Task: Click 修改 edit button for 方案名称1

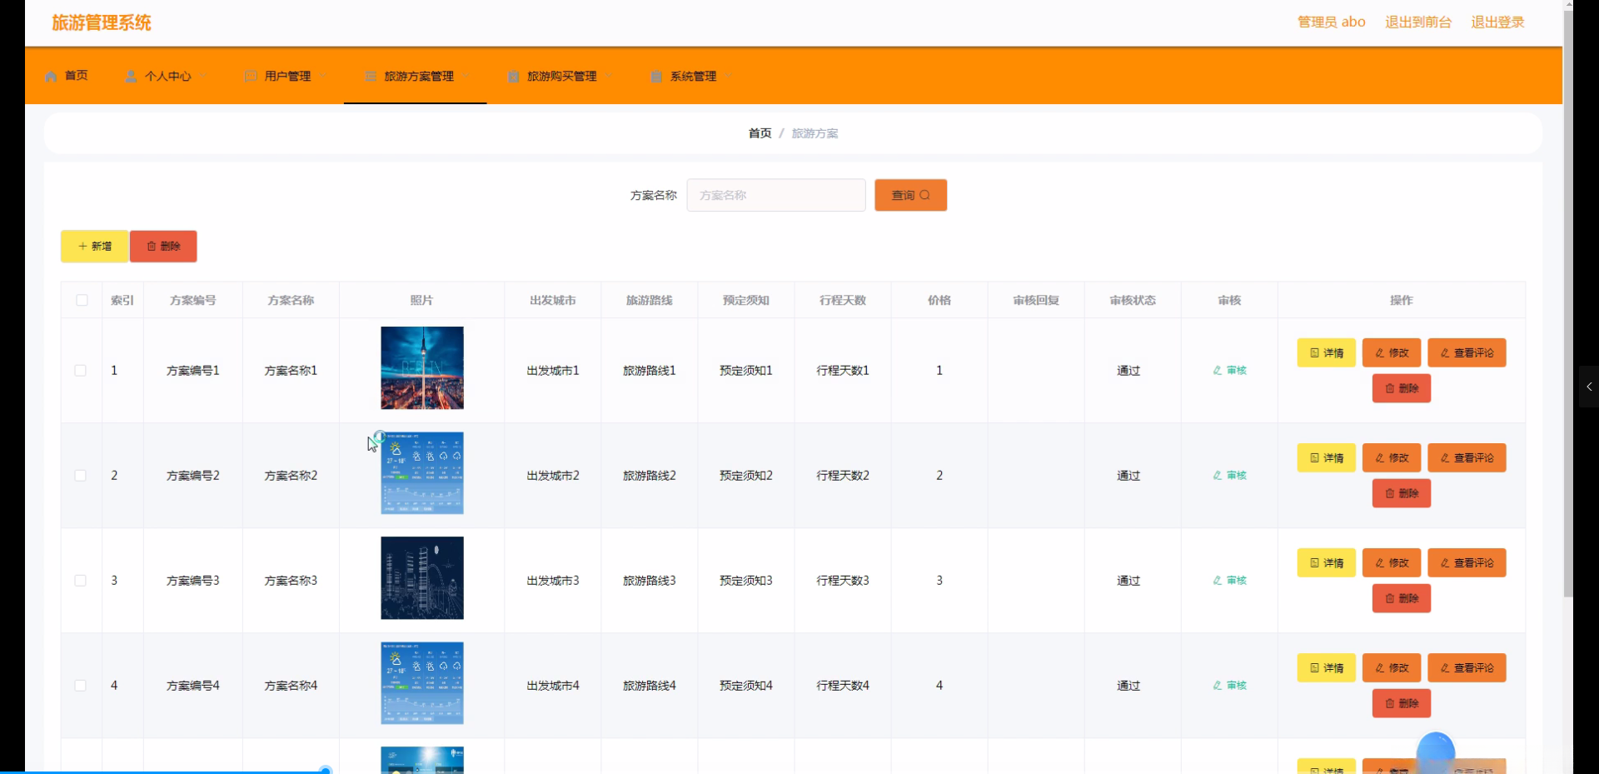Action: (x=1392, y=353)
